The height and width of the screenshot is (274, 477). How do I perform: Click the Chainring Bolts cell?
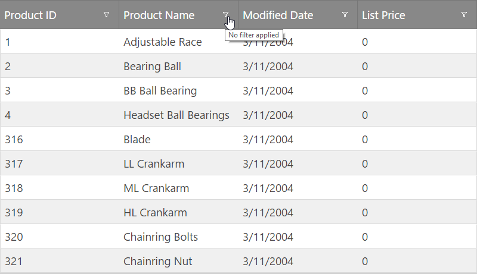coord(160,237)
